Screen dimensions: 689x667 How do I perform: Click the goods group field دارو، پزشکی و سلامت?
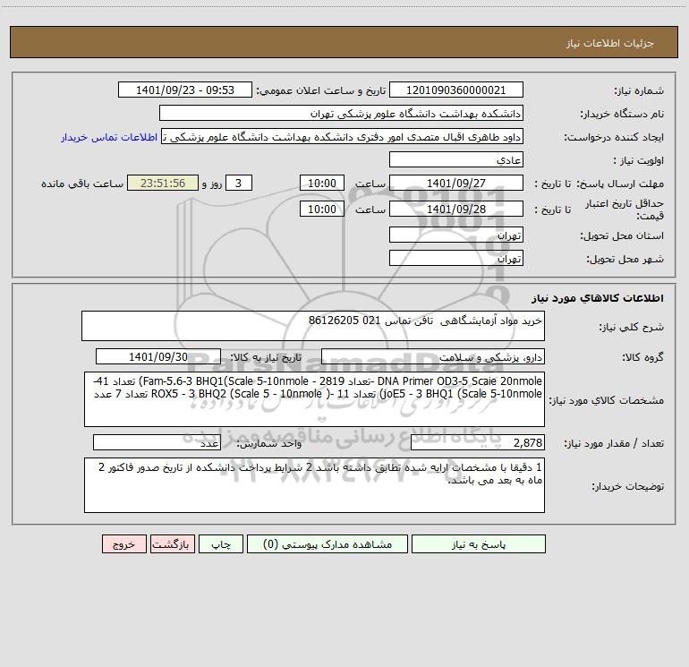[x=433, y=356]
